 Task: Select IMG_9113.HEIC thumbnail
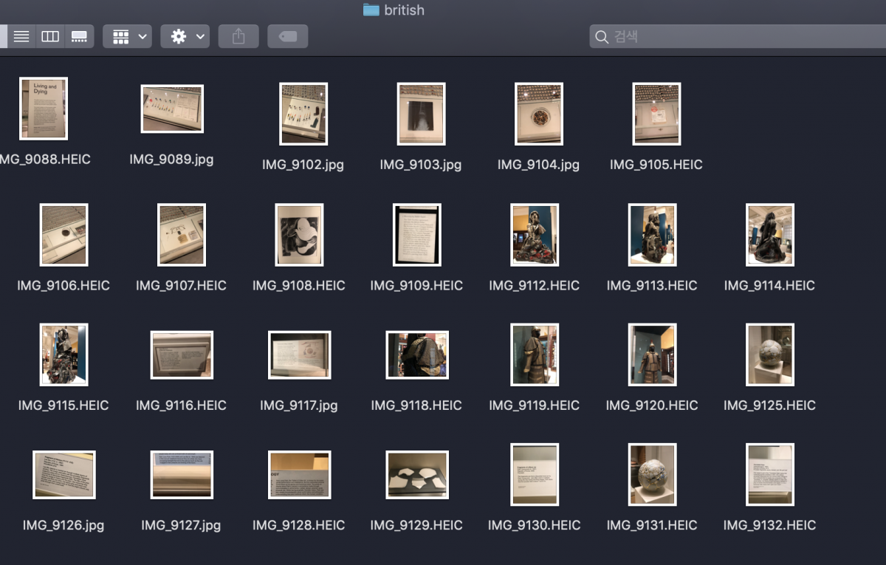pyautogui.click(x=652, y=235)
